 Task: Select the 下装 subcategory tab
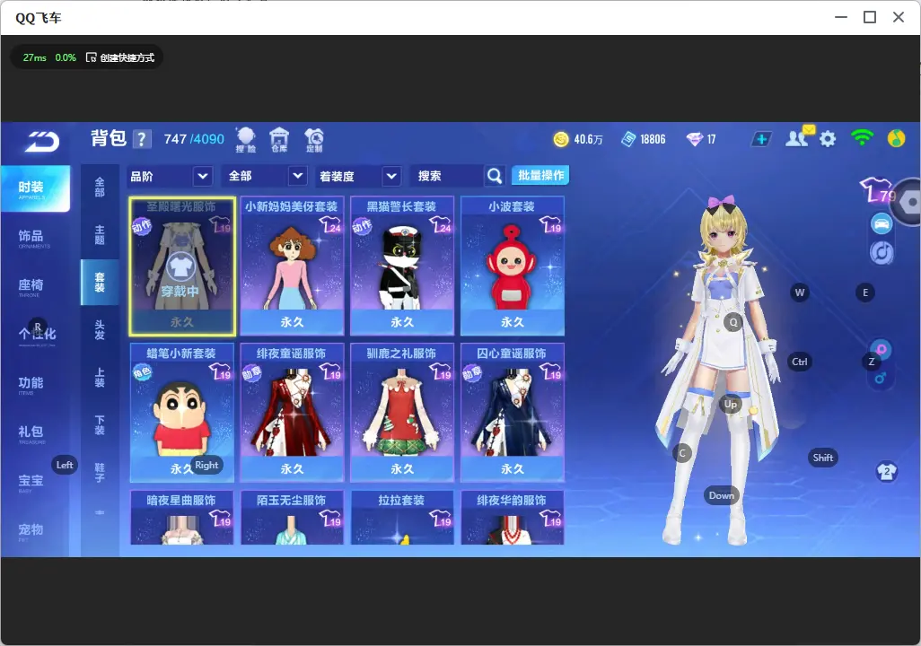click(x=100, y=425)
